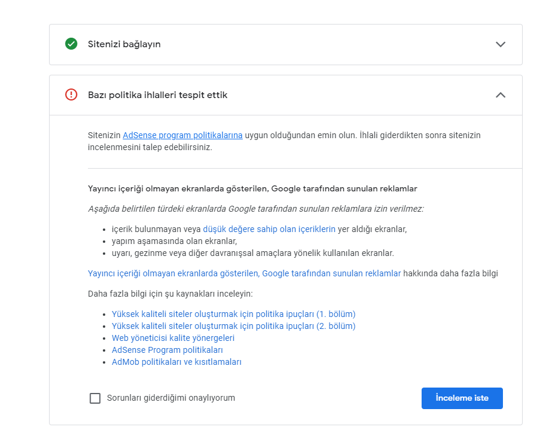Click the italic Aşağıda belirtilen türdeki description line

pyautogui.click(x=256, y=209)
